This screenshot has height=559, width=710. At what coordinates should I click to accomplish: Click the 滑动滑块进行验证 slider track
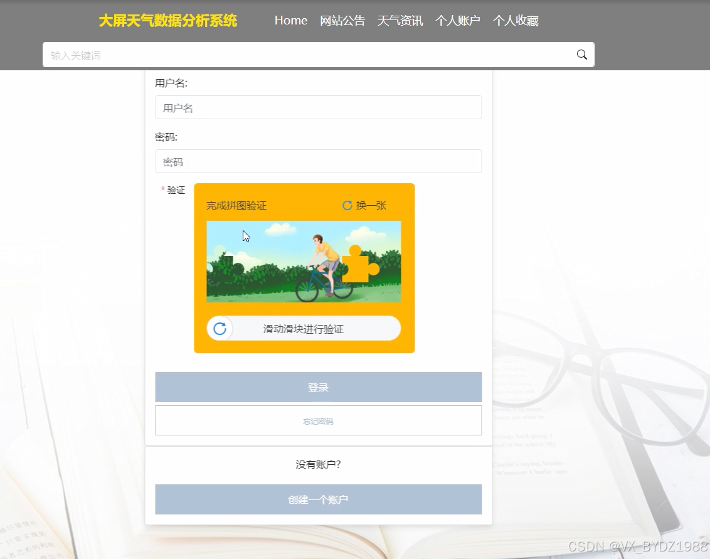pyautogui.click(x=304, y=328)
